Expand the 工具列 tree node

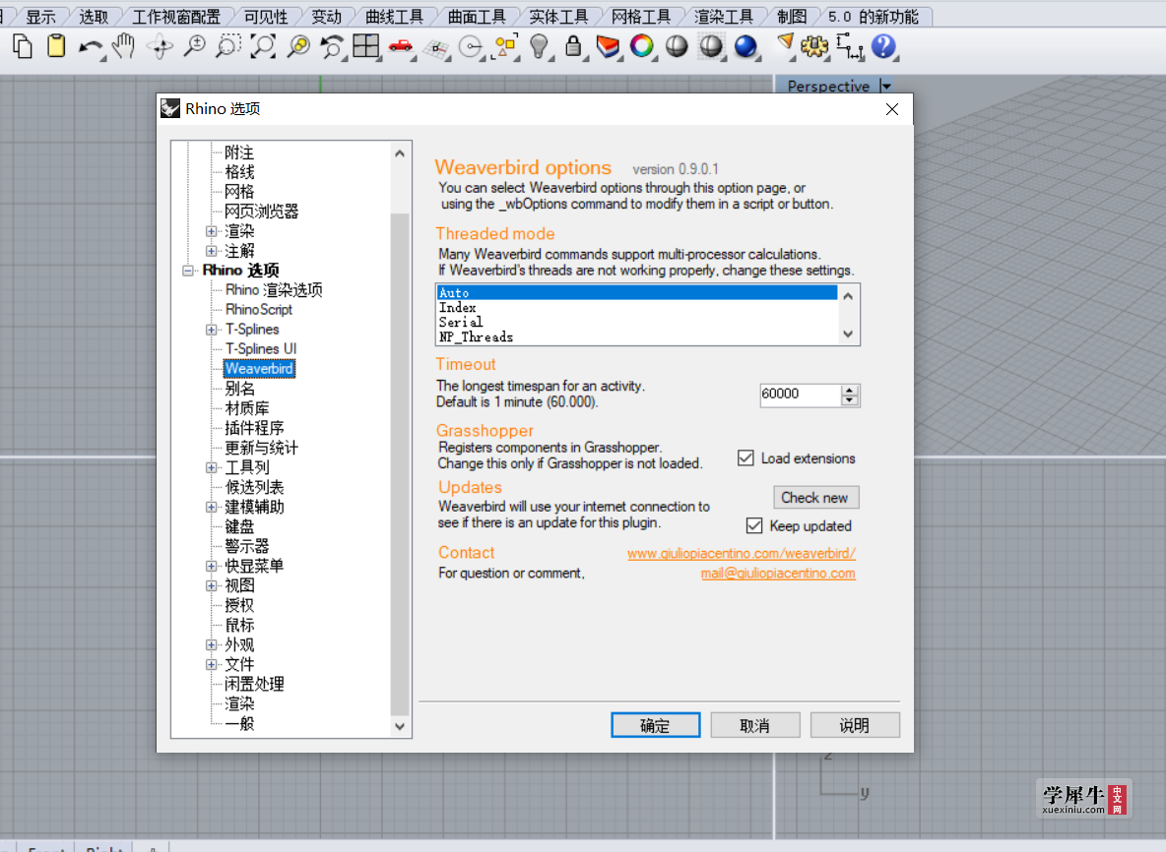[212, 467]
